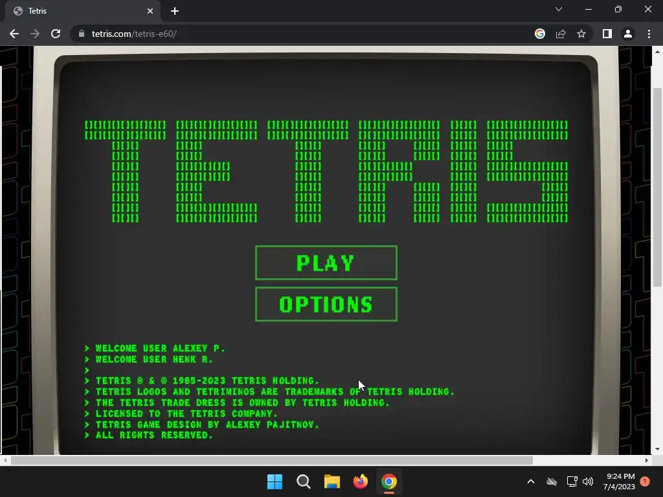Click the 'ALL RIGHTS RESERVED.' line
Viewport: 663px width, 497px height.
[x=149, y=436]
